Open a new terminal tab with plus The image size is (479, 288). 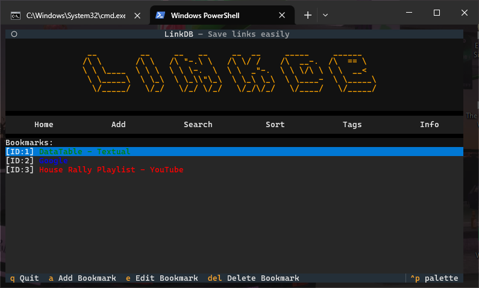308,15
